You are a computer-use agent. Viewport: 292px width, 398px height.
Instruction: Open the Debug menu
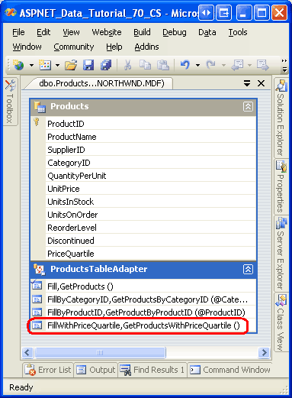(x=175, y=32)
